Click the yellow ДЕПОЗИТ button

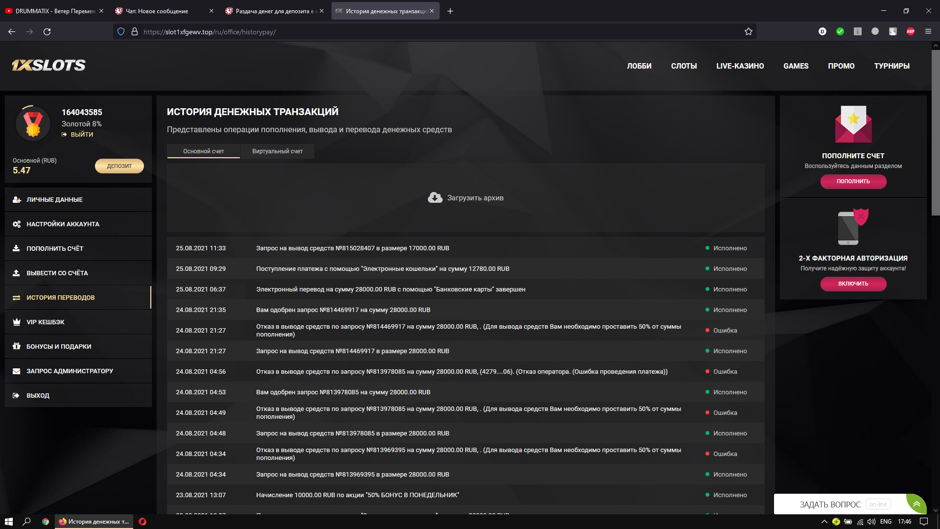pos(119,166)
